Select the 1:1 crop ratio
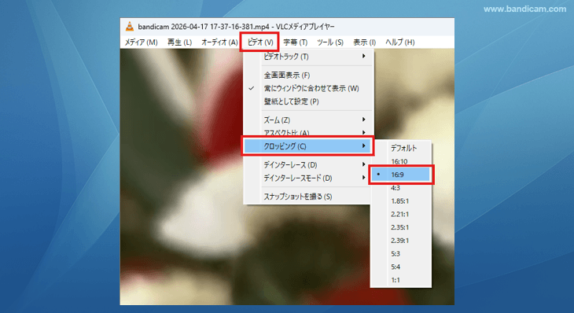 401,280
